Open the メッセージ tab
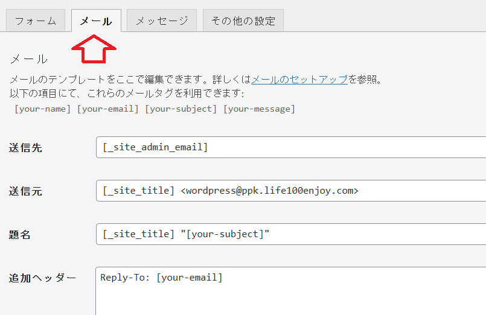Screen dimensions: 486x315 click(162, 21)
